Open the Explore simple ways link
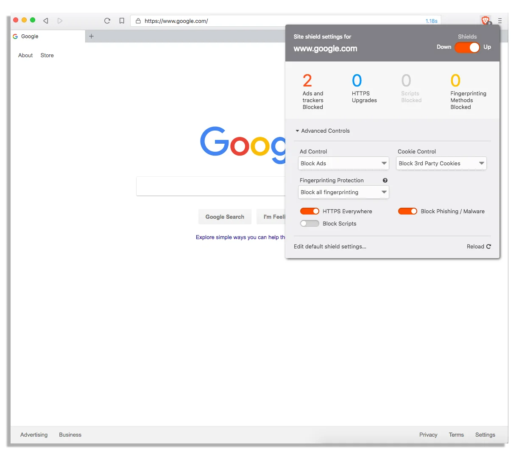 point(240,237)
